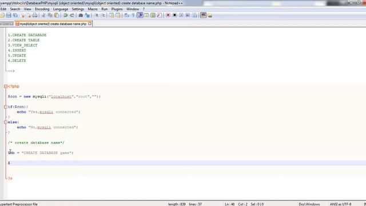Click the Print toolbar icon

pos(35,15)
